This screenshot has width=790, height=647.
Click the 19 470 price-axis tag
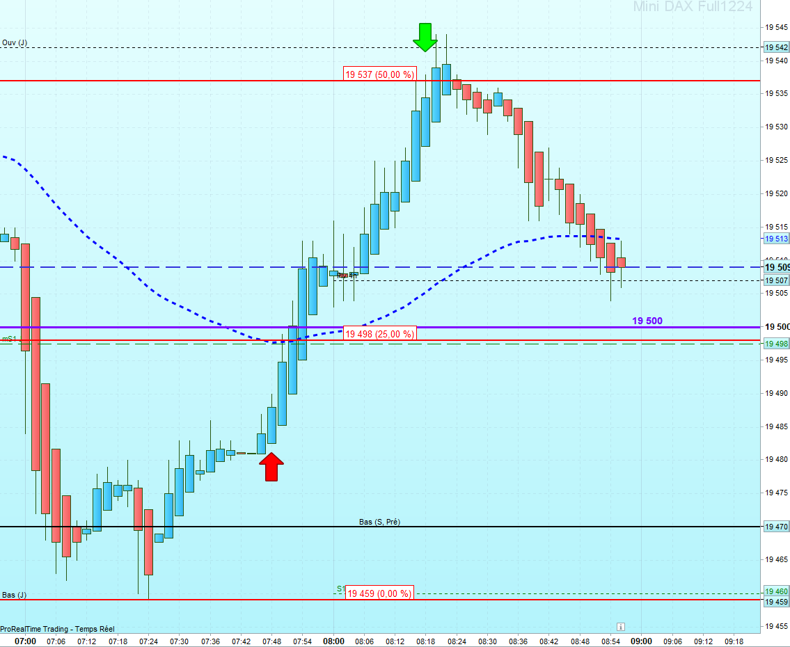(x=776, y=527)
